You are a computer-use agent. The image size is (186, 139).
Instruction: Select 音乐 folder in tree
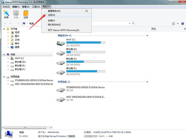[17, 43]
